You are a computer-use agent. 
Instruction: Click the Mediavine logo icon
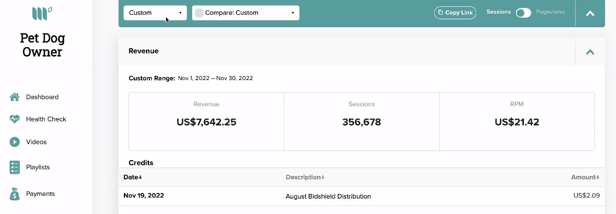point(42,14)
